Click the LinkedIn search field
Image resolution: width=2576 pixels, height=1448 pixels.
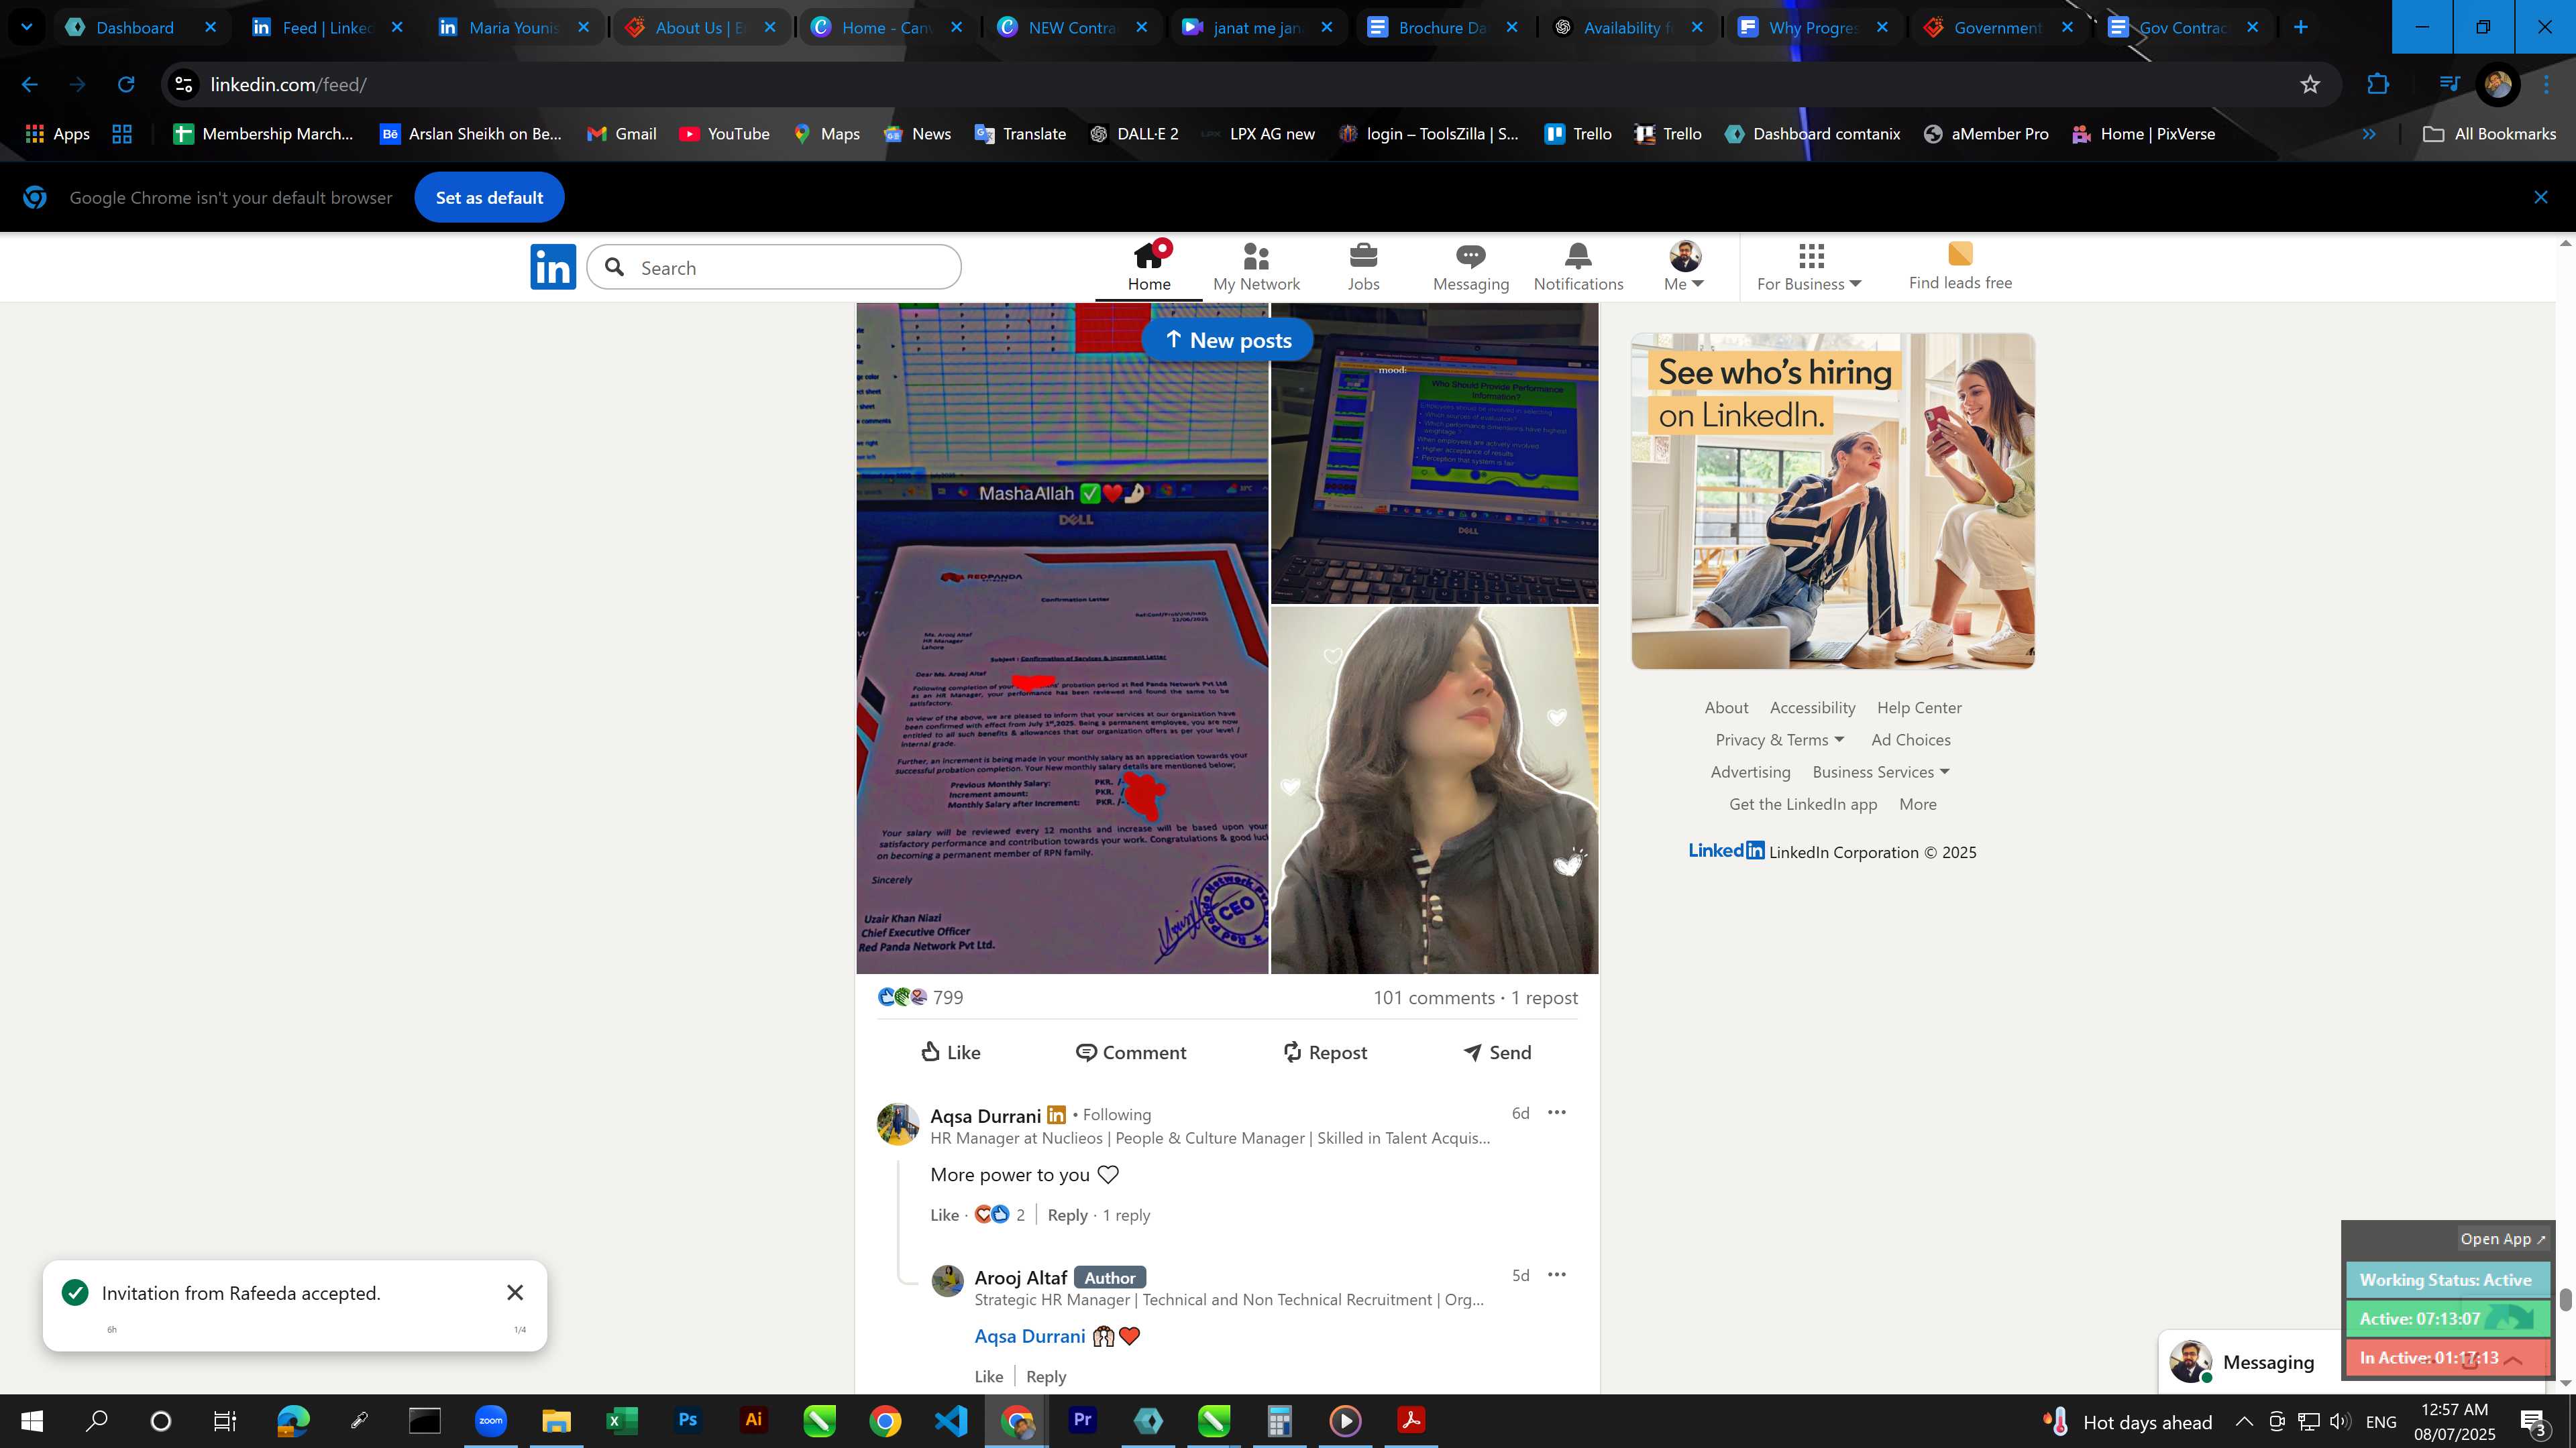coord(774,267)
